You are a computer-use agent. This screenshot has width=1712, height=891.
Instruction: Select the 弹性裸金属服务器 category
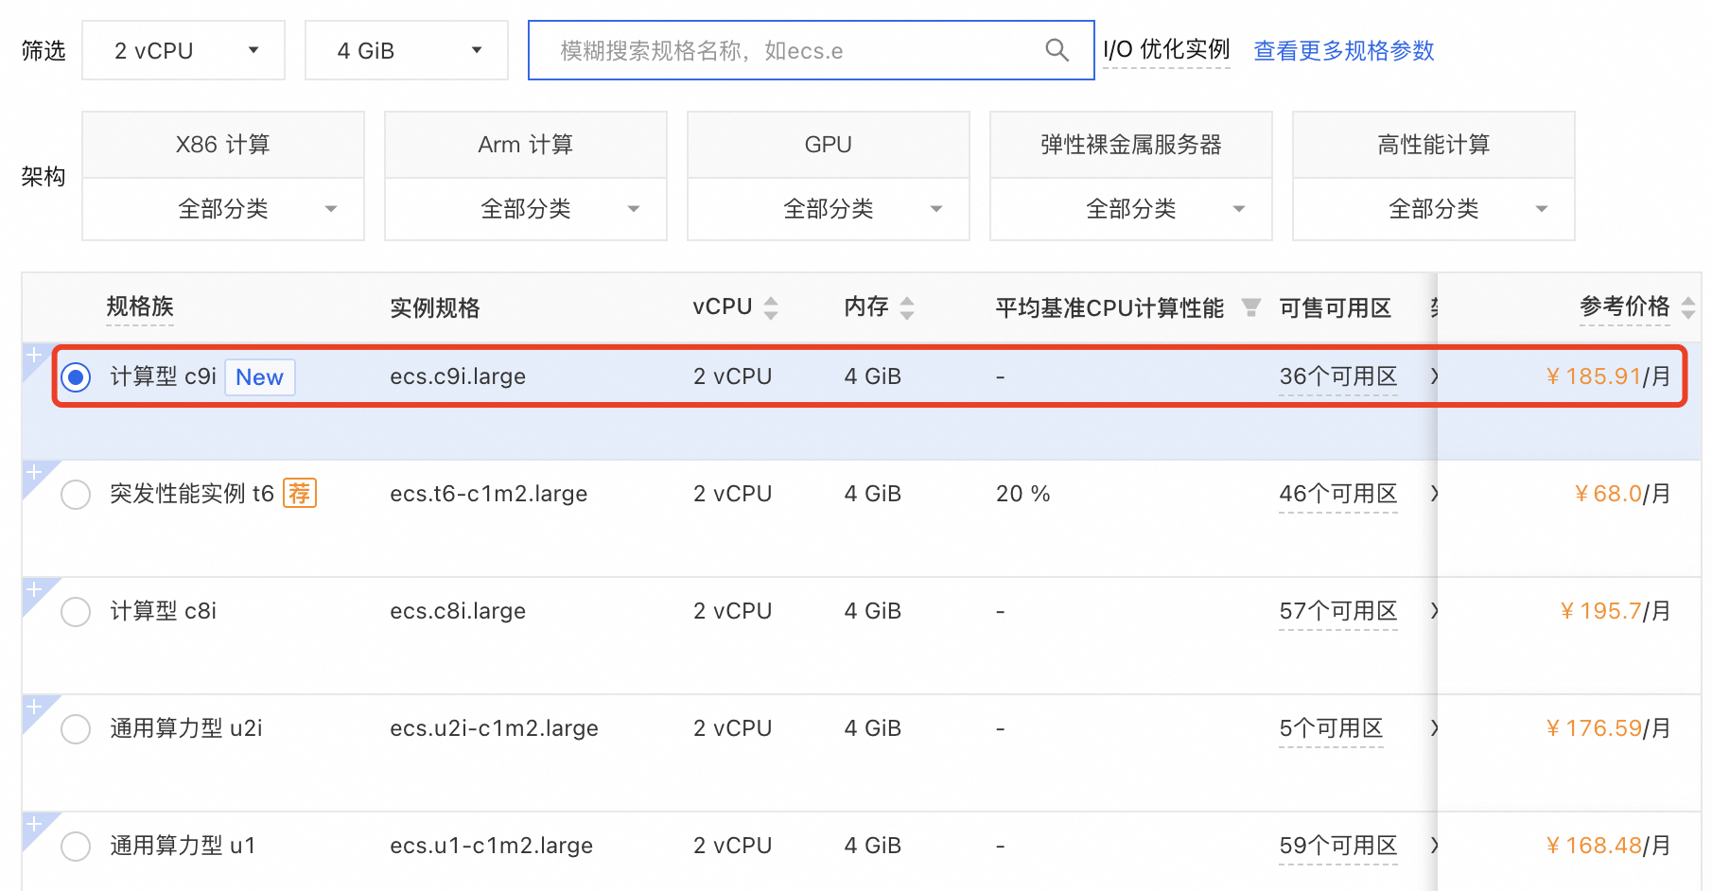tap(1129, 144)
